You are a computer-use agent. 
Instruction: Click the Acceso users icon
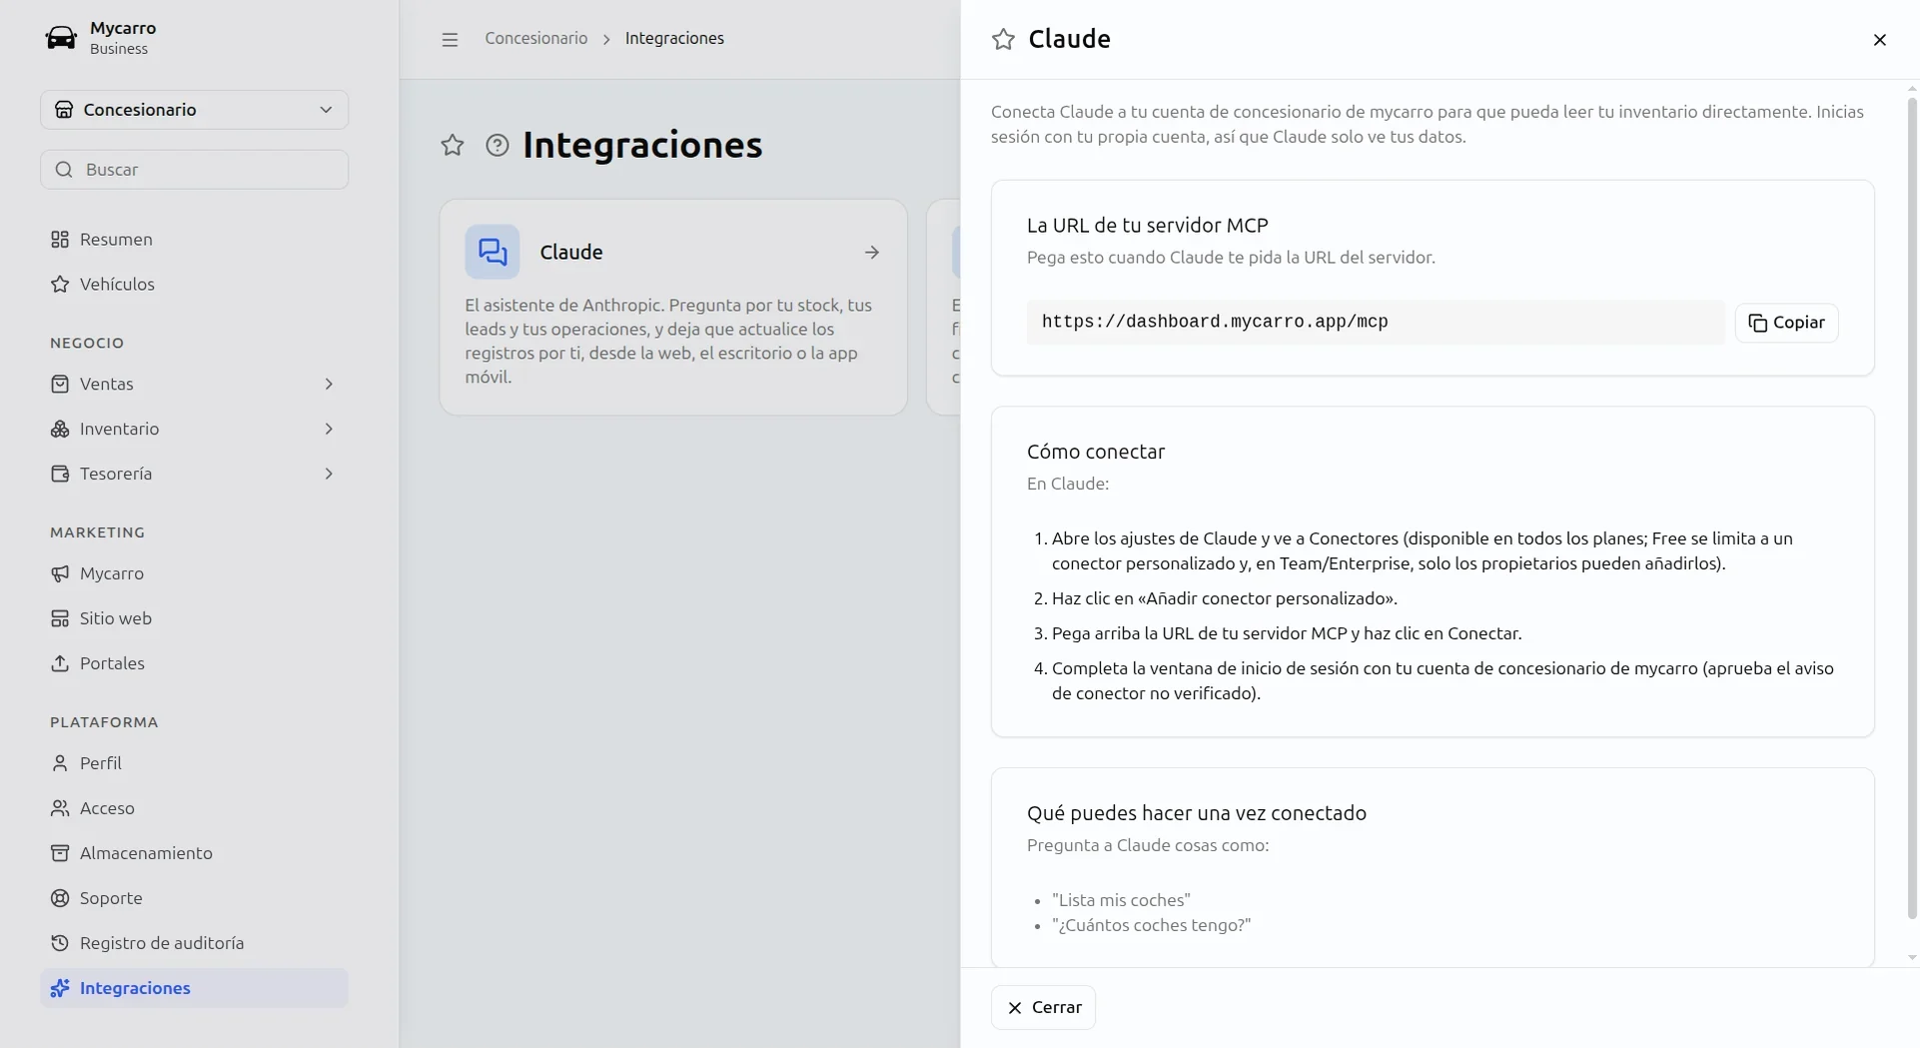click(x=60, y=809)
